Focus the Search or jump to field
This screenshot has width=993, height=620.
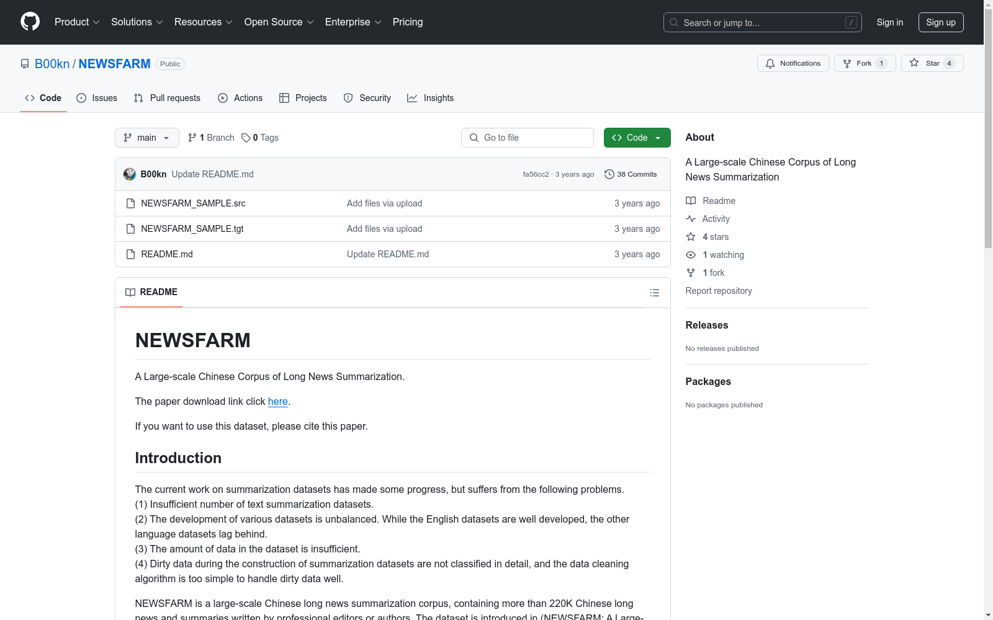point(762,22)
